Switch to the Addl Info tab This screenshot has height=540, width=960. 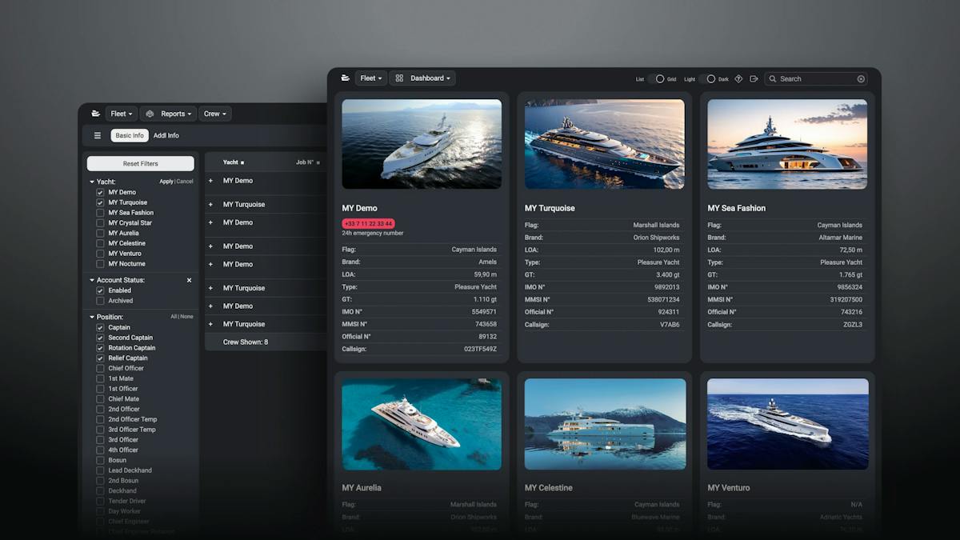[x=166, y=136]
